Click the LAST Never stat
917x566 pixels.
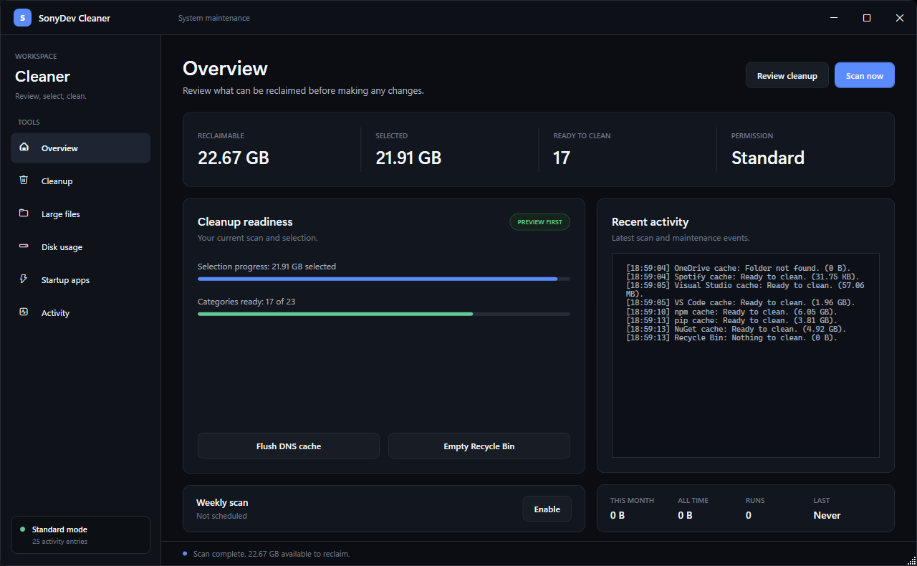827,508
